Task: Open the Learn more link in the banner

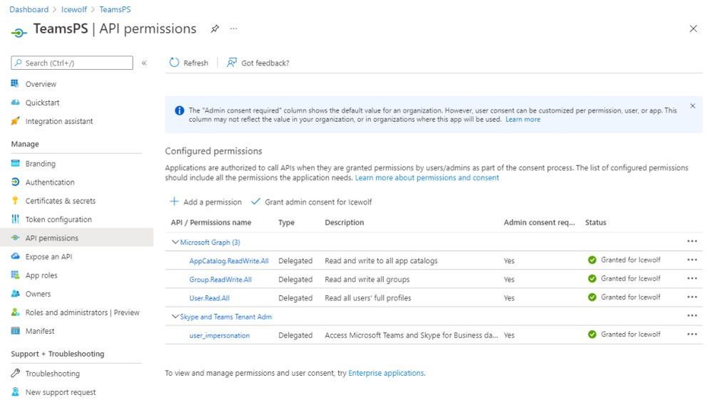Action: tap(523, 119)
